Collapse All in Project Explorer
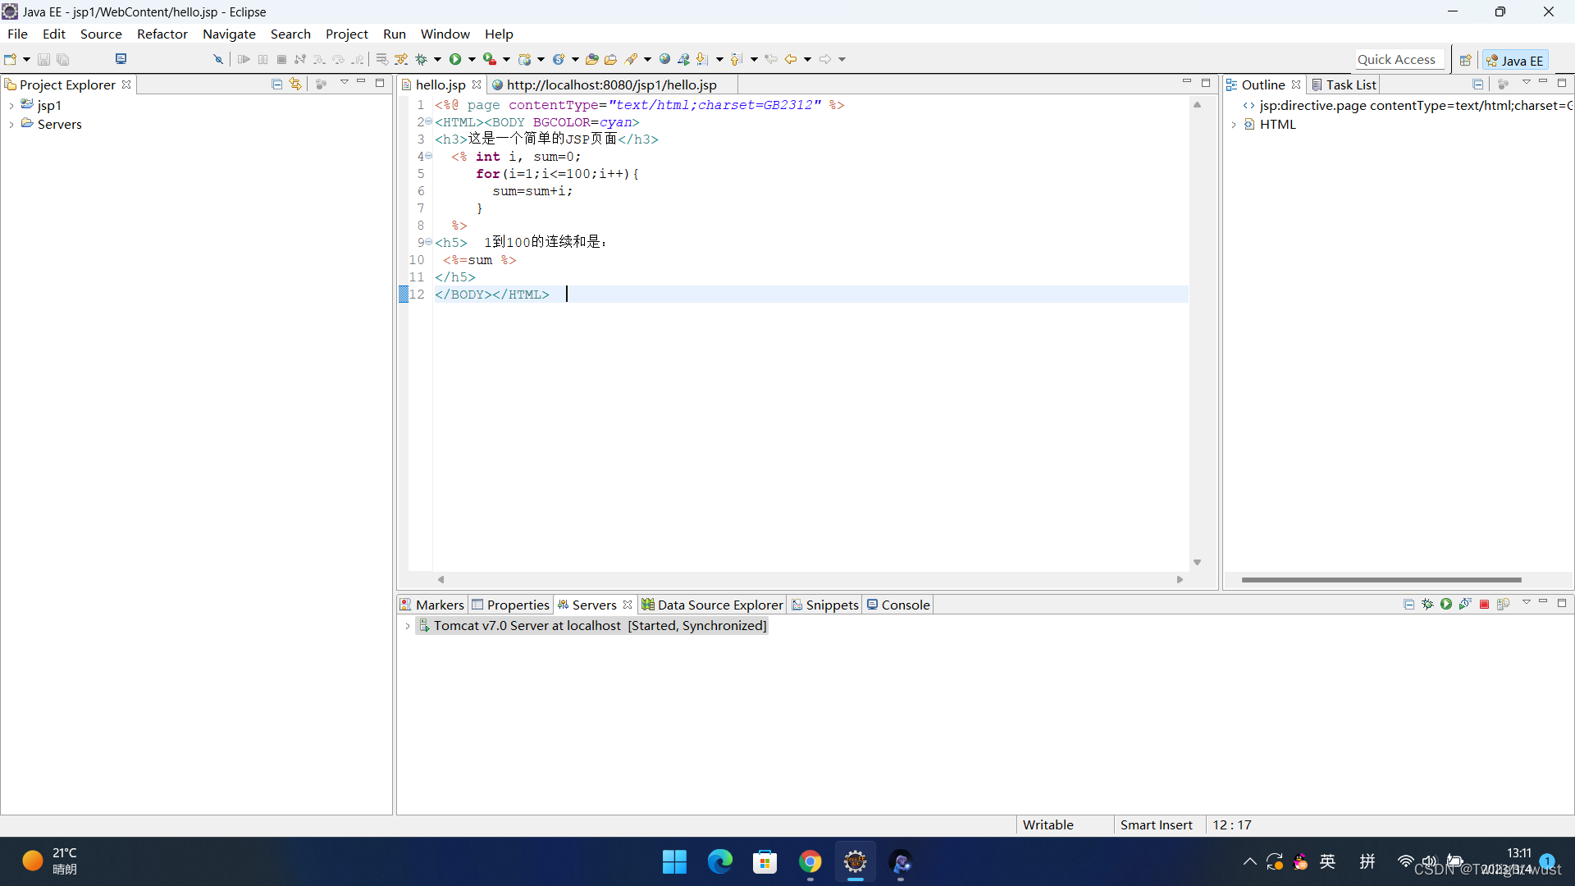This screenshot has width=1575, height=886. click(x=276, y=84)
